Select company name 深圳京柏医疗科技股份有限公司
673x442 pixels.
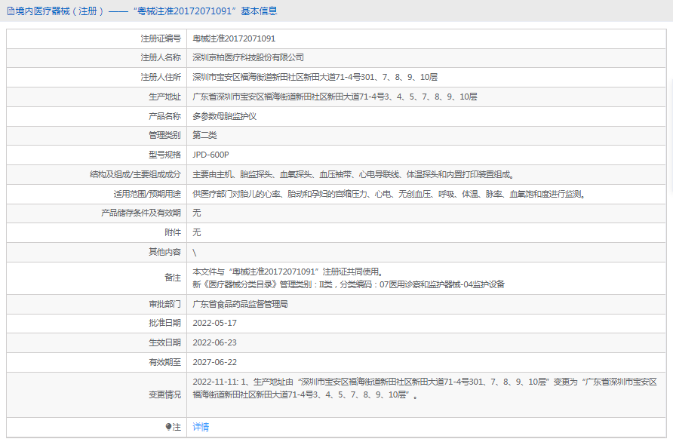248,57
